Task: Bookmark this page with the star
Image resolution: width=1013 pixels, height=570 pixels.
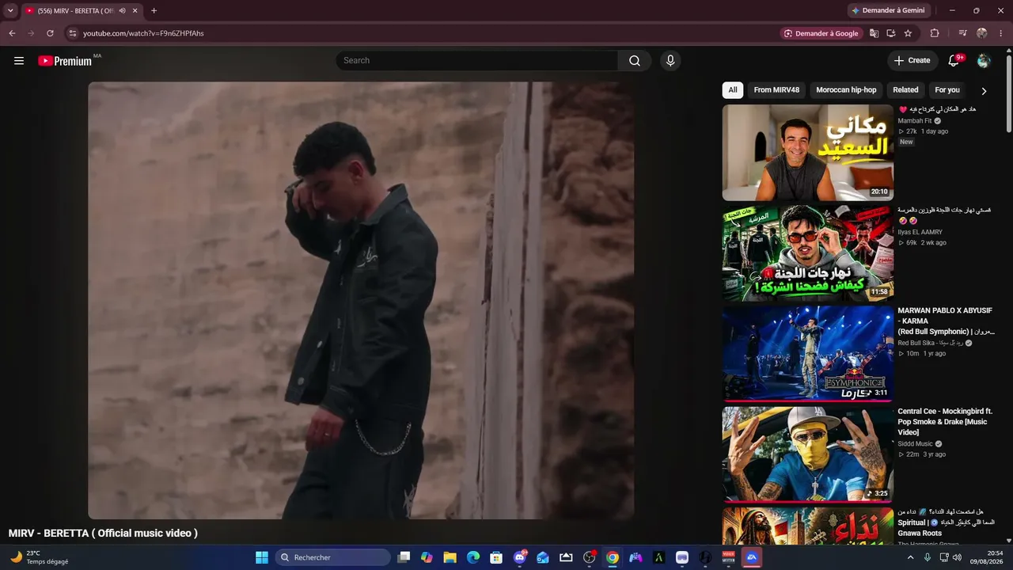Action: (908, 33)
